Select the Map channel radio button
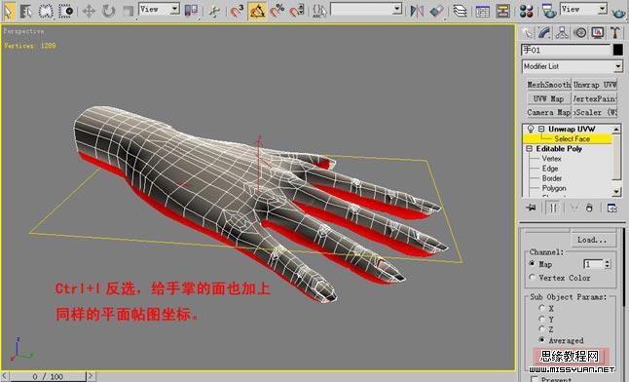This screenshot has height=382, width=629. [x=532, y=263]
